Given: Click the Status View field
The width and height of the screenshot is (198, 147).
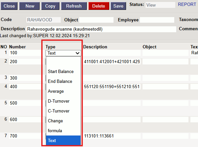Looking at the screenshot, I should point(160,5).
